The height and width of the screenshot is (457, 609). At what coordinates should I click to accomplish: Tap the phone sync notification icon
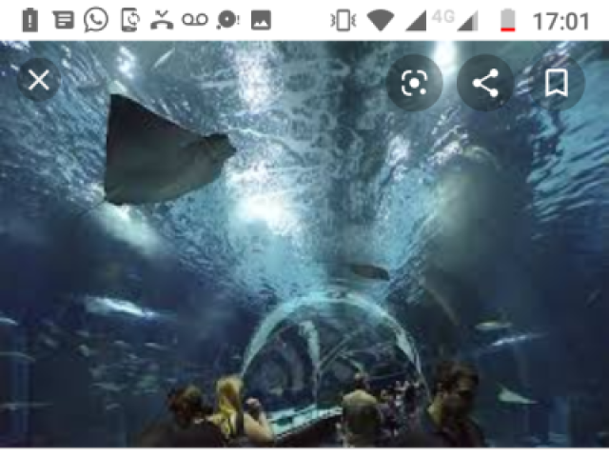click(129, 19)
